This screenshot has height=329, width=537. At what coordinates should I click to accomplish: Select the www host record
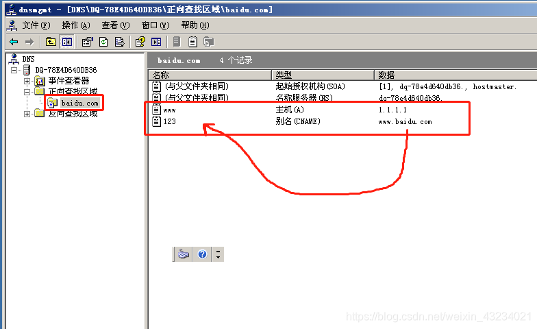point(170,110)
